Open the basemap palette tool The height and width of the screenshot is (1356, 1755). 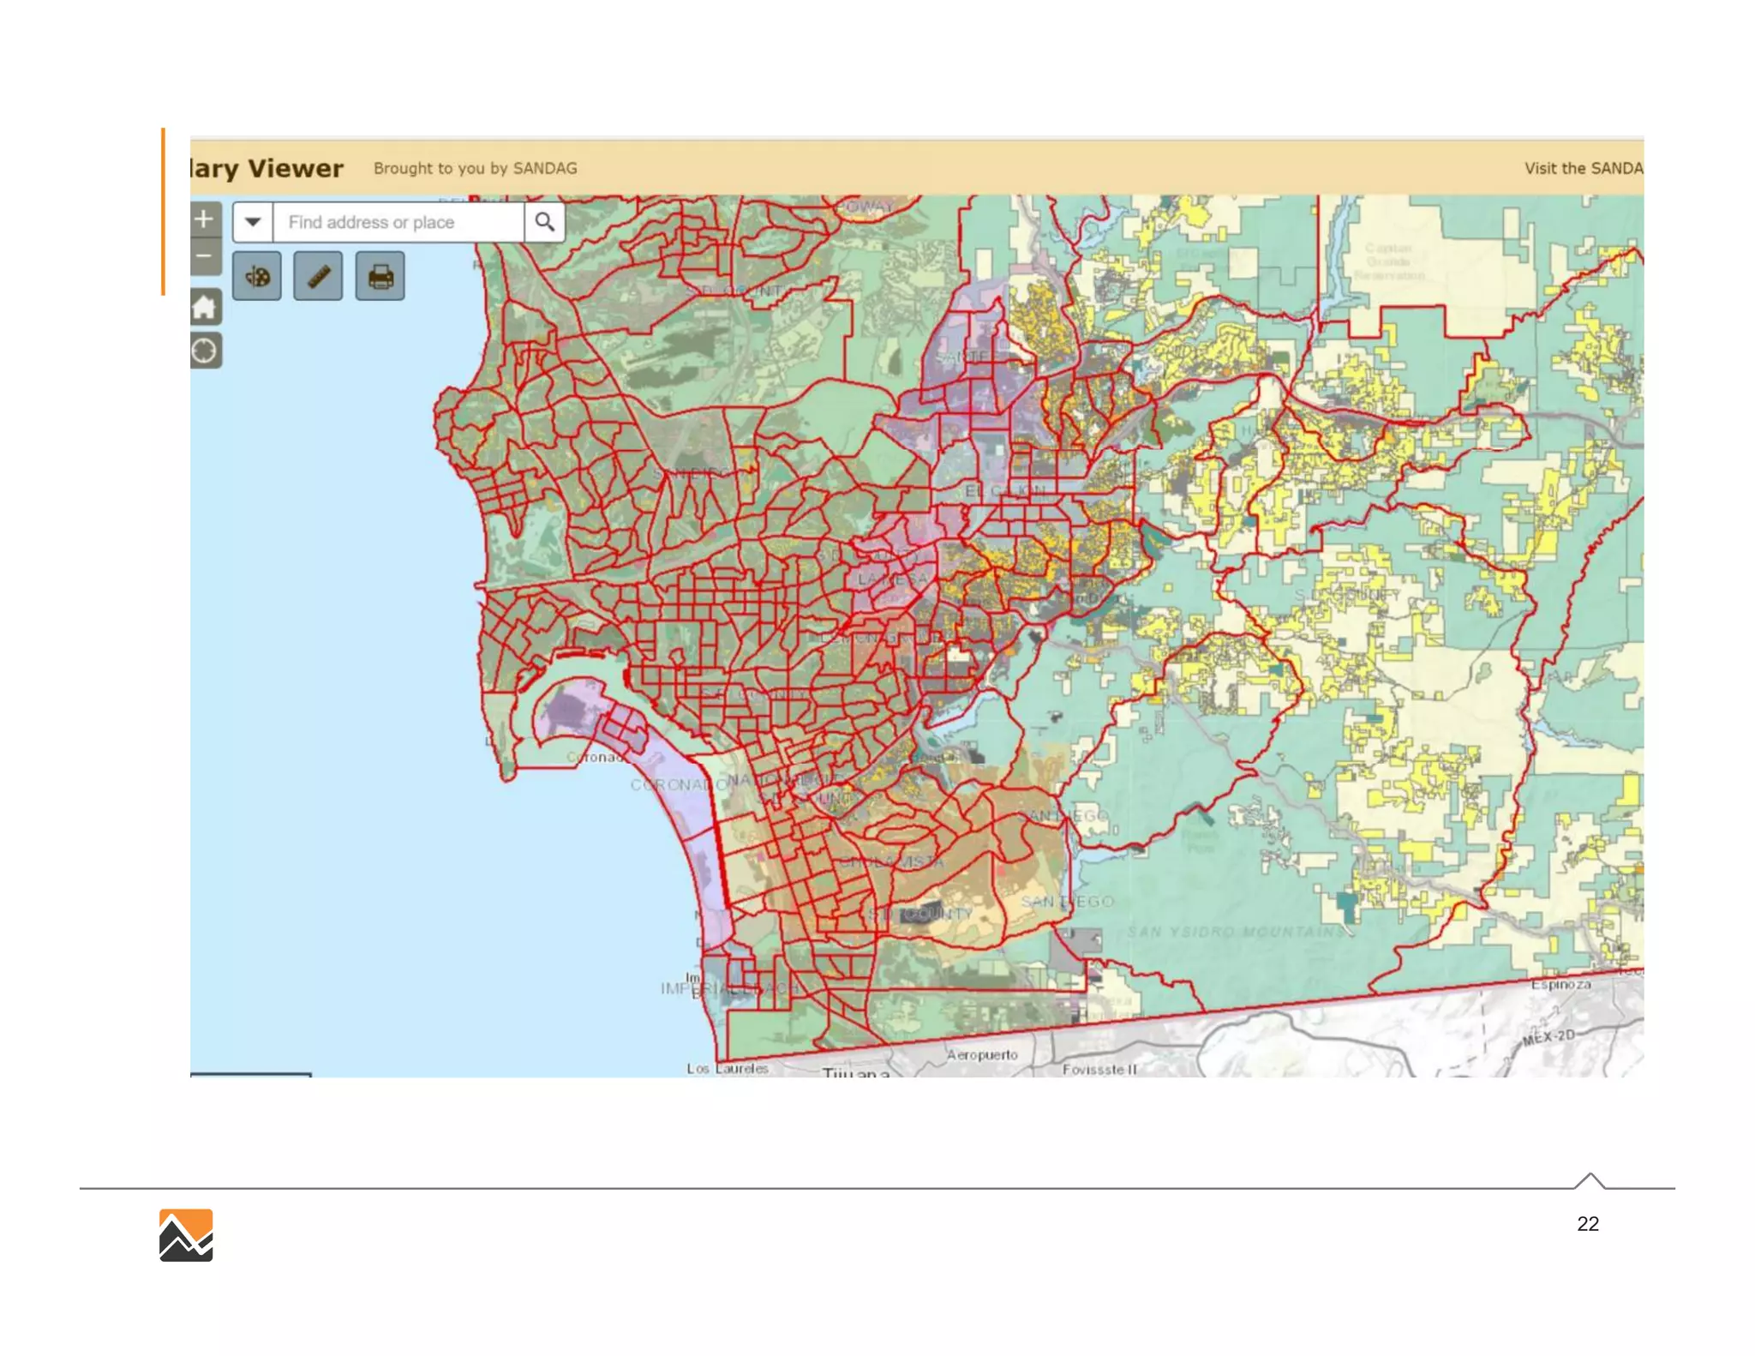pyautogui.click(x=257, y=277)
